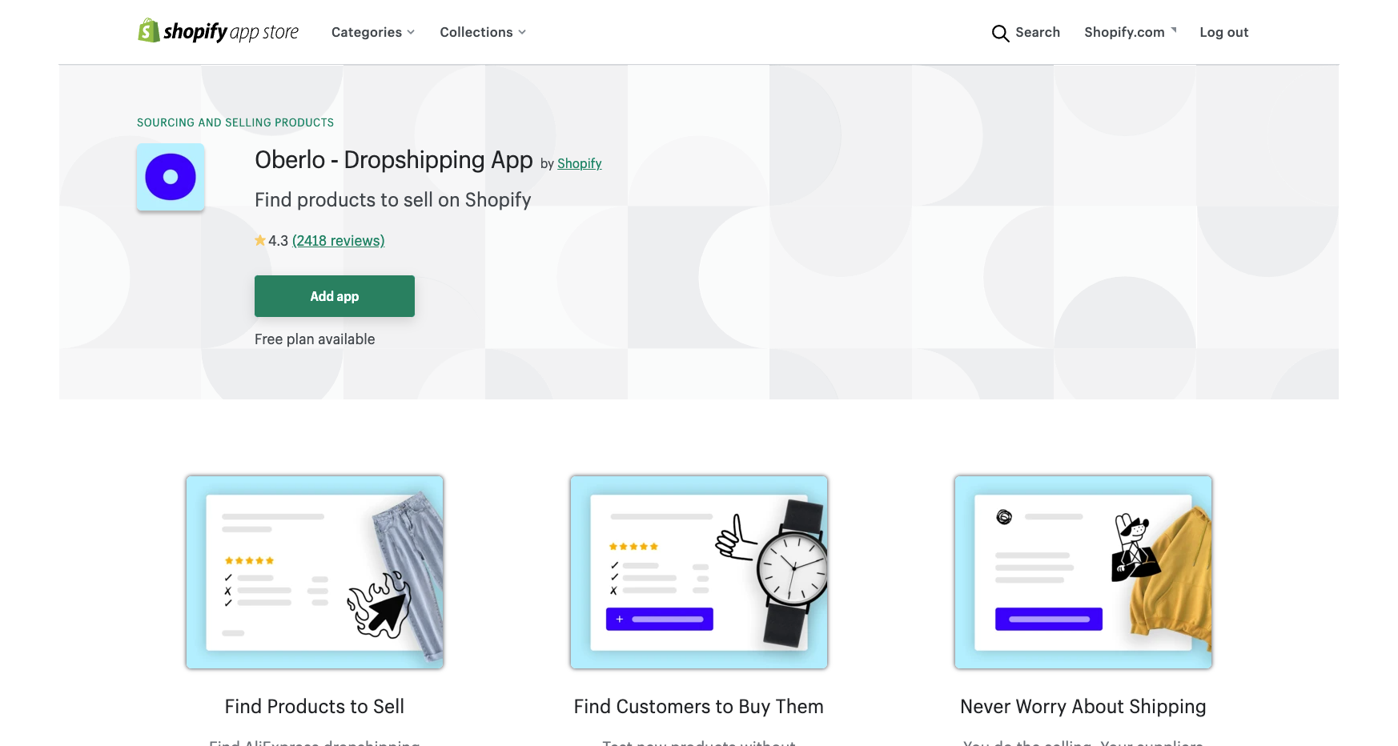1398x746 pixels.
Task: Click the Add app button
Action: (x=335, y=296)
